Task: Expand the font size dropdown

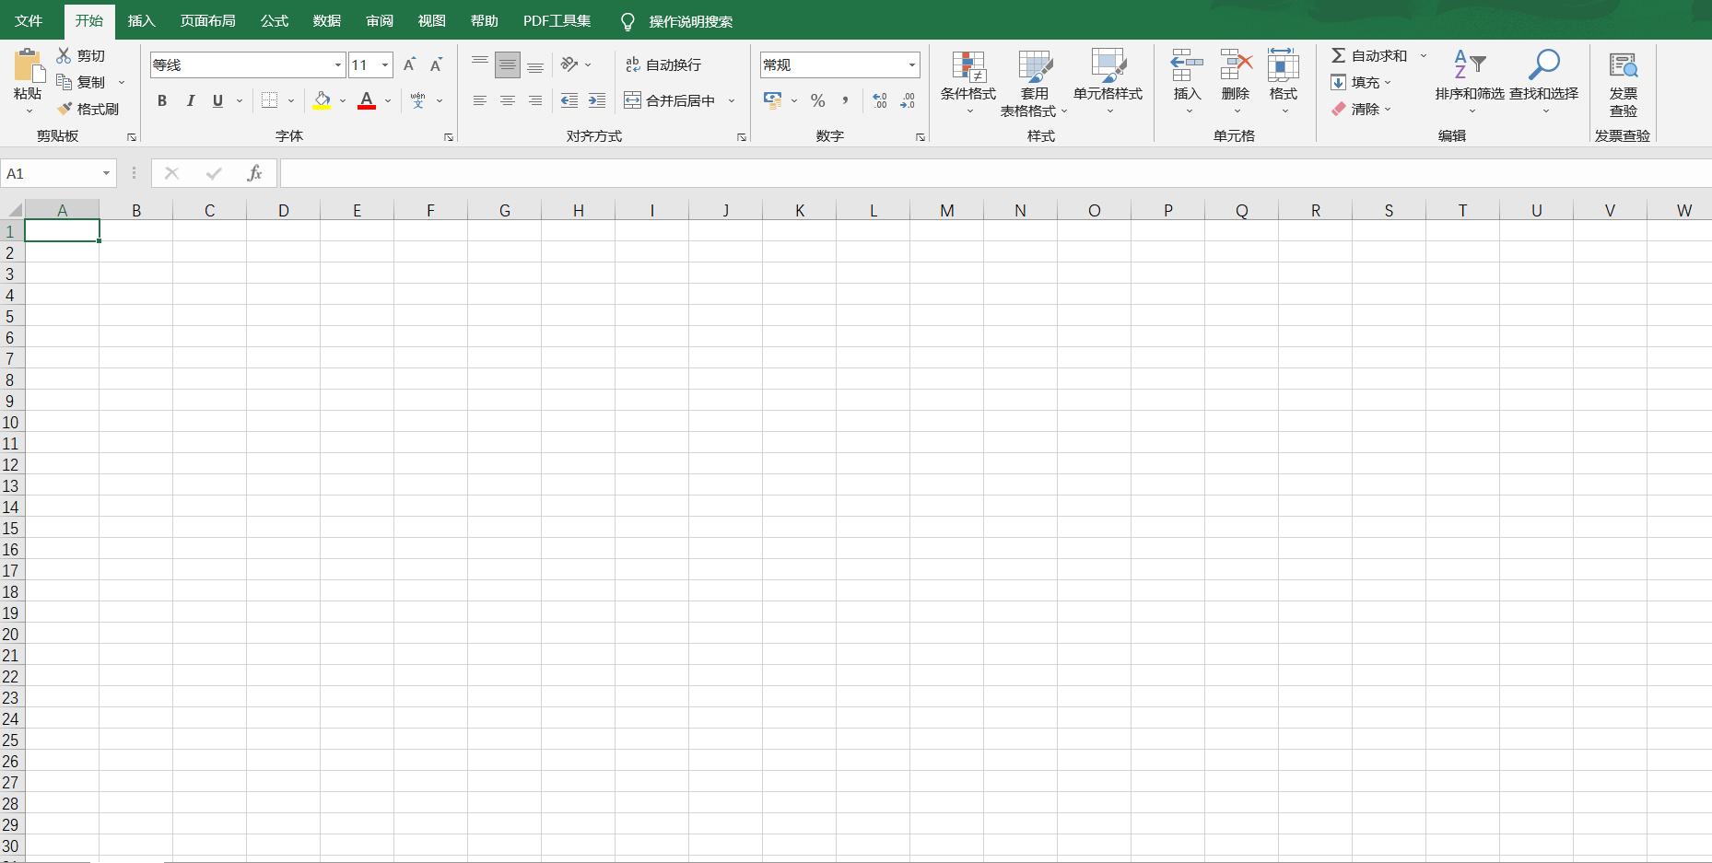Action: 385,64
